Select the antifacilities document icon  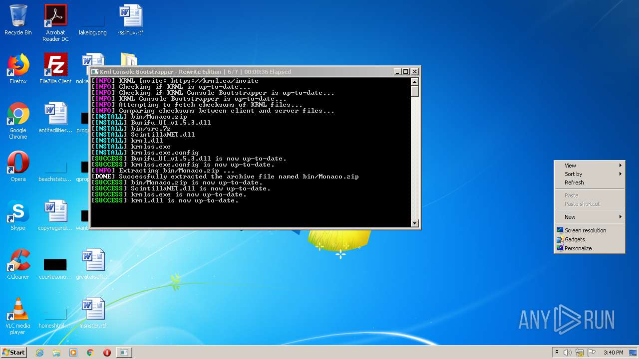point(55,118)
